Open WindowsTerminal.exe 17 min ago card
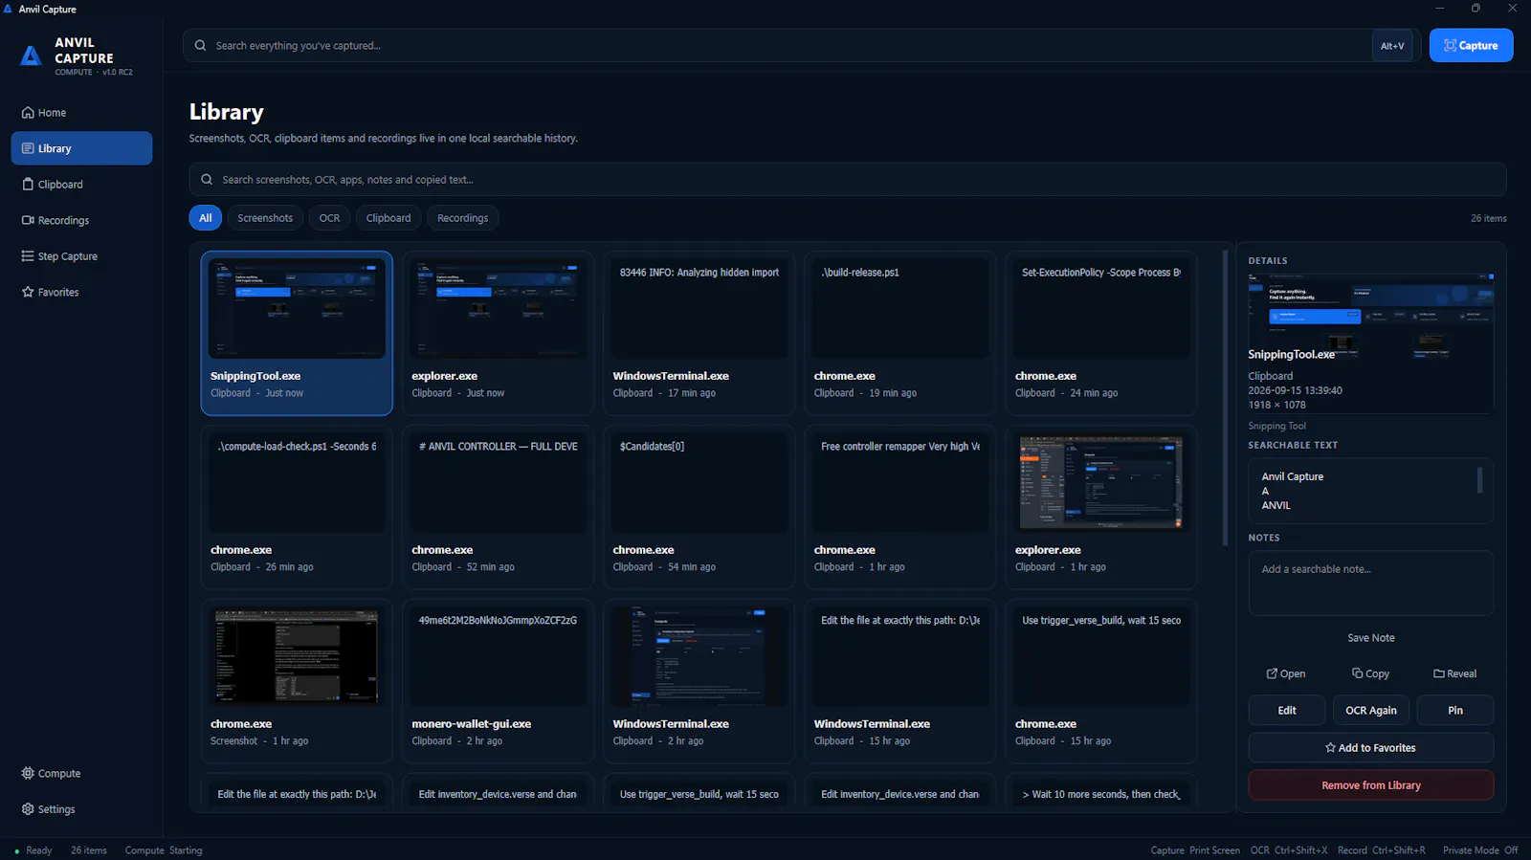 pyautogui.click(x=699, y=333)
